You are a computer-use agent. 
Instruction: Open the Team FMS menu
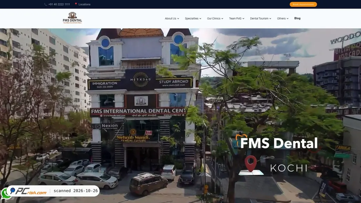pyautogui.click(x=235, y=18)
